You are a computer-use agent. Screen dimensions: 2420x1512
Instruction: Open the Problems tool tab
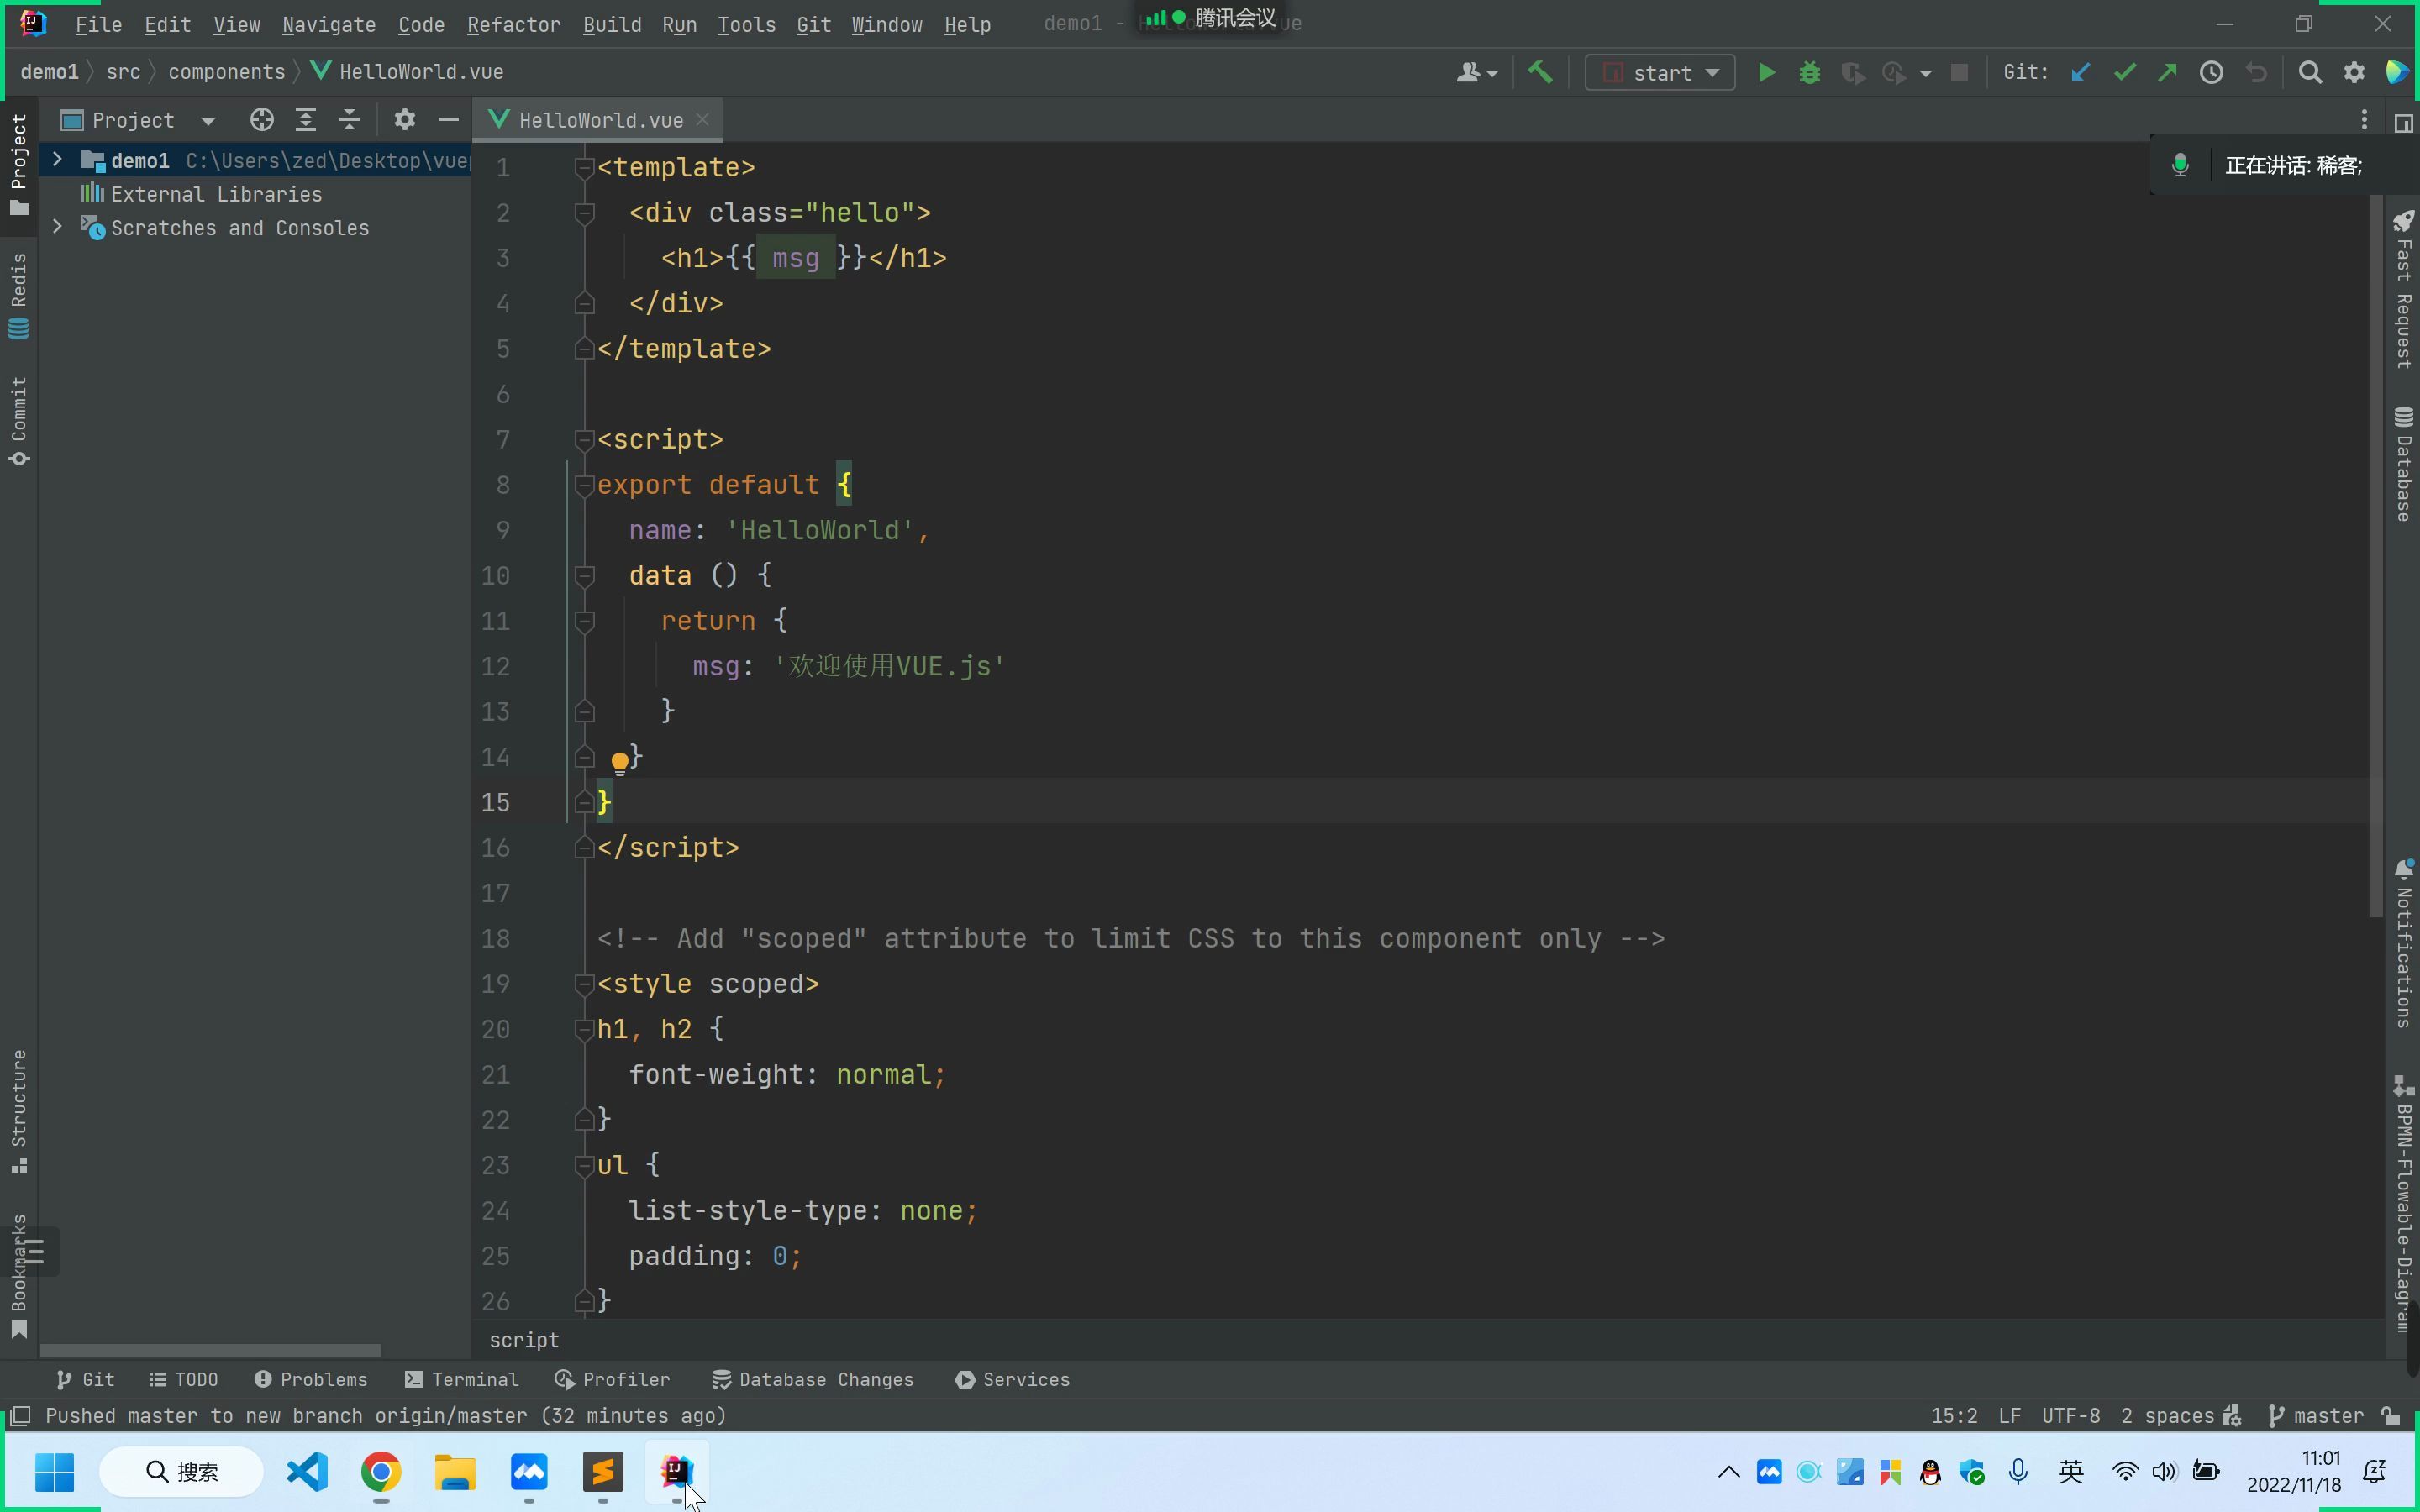311,1380
